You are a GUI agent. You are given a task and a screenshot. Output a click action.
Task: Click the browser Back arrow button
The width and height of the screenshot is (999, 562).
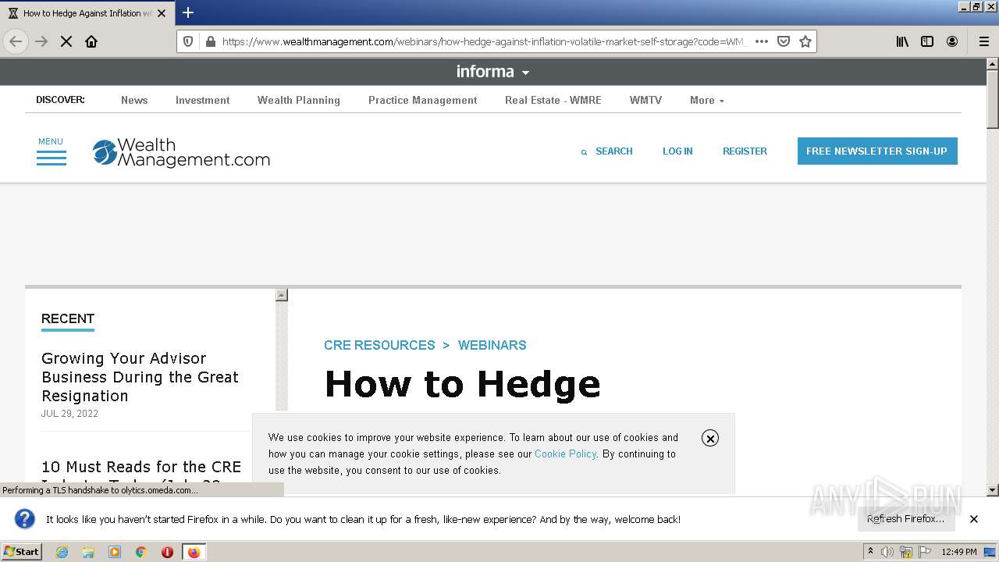16,41
